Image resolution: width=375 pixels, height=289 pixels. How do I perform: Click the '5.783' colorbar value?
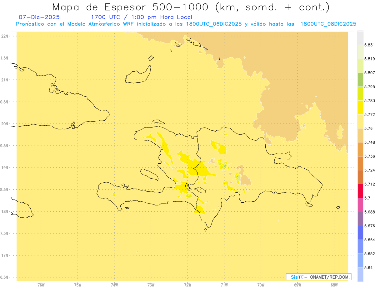[369, 100]
